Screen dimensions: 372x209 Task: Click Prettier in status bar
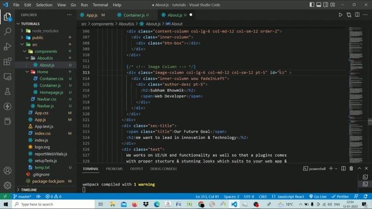[x=340, y=196]
